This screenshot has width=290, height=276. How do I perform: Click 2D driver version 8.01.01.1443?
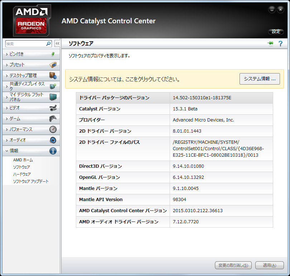187,131
